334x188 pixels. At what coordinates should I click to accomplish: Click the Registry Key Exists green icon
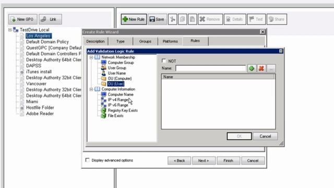(103, 110)
